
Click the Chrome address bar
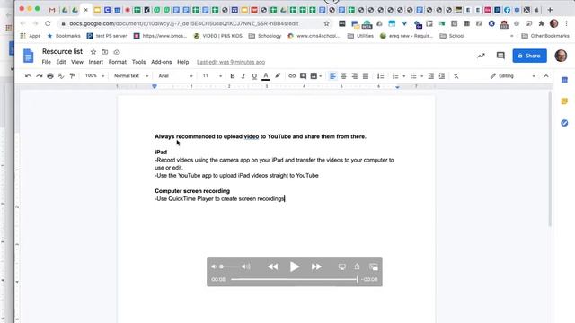point(194,23)
